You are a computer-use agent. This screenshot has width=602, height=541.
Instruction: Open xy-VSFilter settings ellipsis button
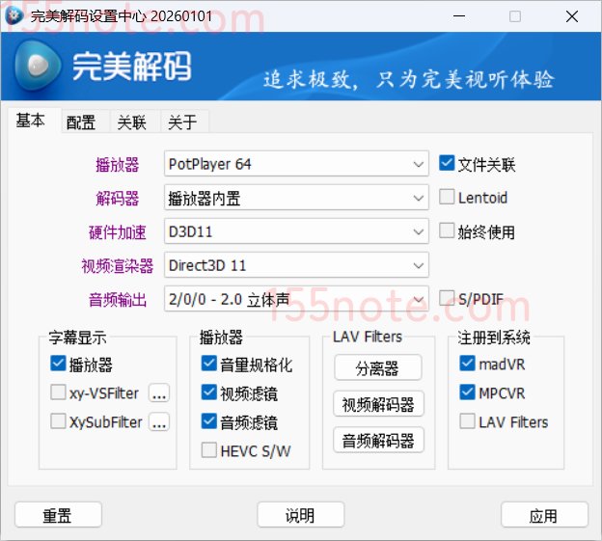tap(159, 393)
